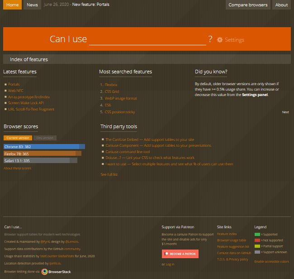Screen dimensions: 294x279
Task: Click the Settings panel bold link
Action: click(x=255, y=95)
